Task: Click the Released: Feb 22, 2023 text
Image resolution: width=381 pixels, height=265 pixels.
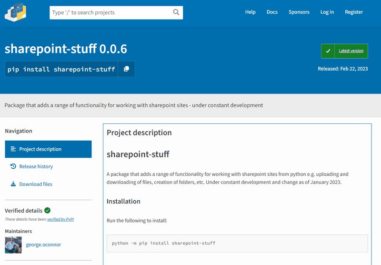Action: click(x=342, y=69)
